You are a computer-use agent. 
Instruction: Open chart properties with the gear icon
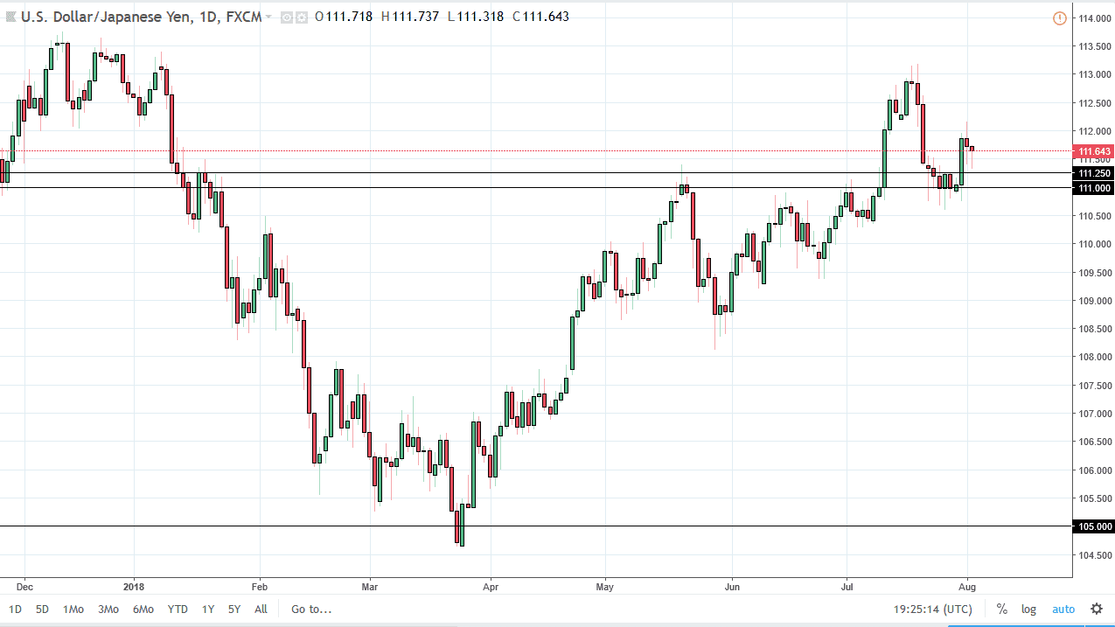pyautogui.click(x=1096, y=609)
